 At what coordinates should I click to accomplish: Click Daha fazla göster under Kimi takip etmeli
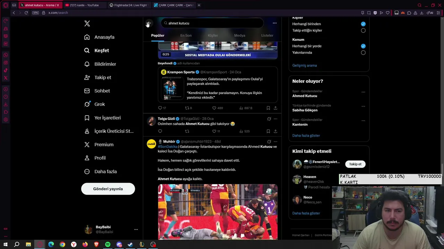click(x=306, y=213)
